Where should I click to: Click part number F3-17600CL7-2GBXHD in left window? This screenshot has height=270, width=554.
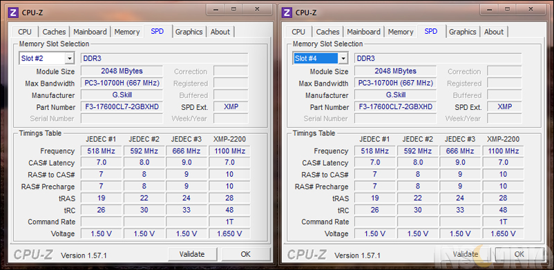coord(122,107)
